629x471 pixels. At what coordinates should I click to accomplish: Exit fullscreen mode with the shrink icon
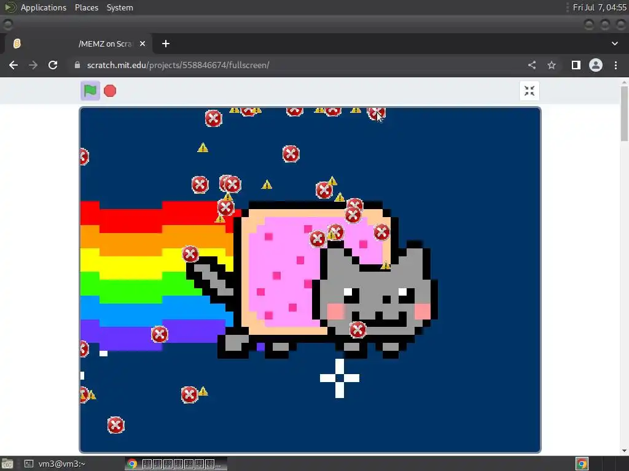coord(529,91)
